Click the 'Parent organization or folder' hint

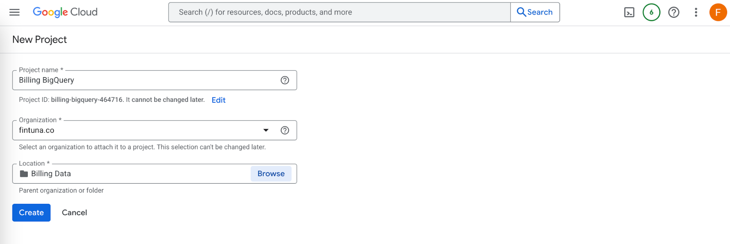click(x=61, y=191)
